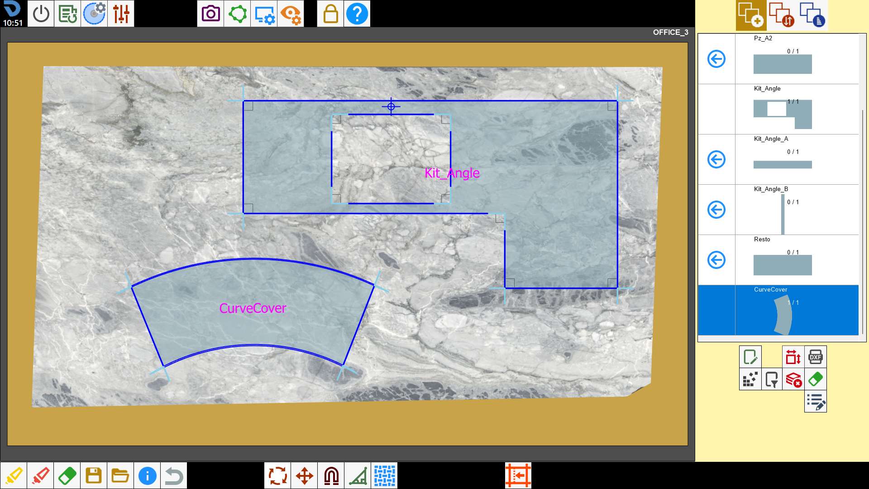Open the sliders adjustment settings icon
This screenshot has width=869, height=489.
(x=121, y=14)
